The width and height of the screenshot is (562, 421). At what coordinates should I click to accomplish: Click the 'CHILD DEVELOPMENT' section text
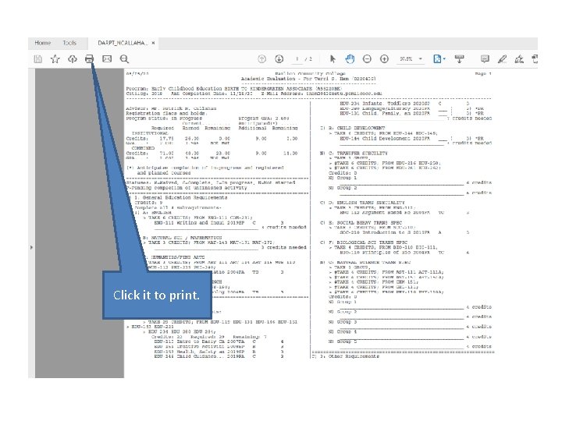tap(361, 128)
